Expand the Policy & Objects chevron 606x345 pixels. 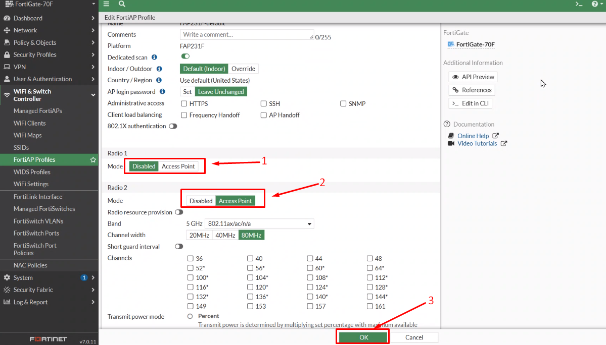coord(93,42)
